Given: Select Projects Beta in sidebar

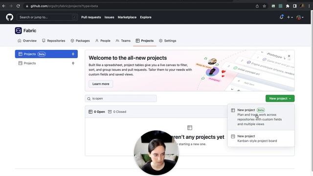Looking at the screenshot, I should [x=46, y=54].
